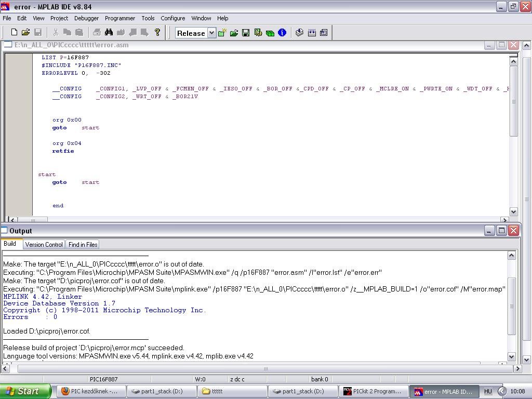Image resolution: width=532 pixels, height=399 pixels.
Task: Click the 'Loaded D:\picproj\error.cof.' output line
Action: [x=47, y=331]
